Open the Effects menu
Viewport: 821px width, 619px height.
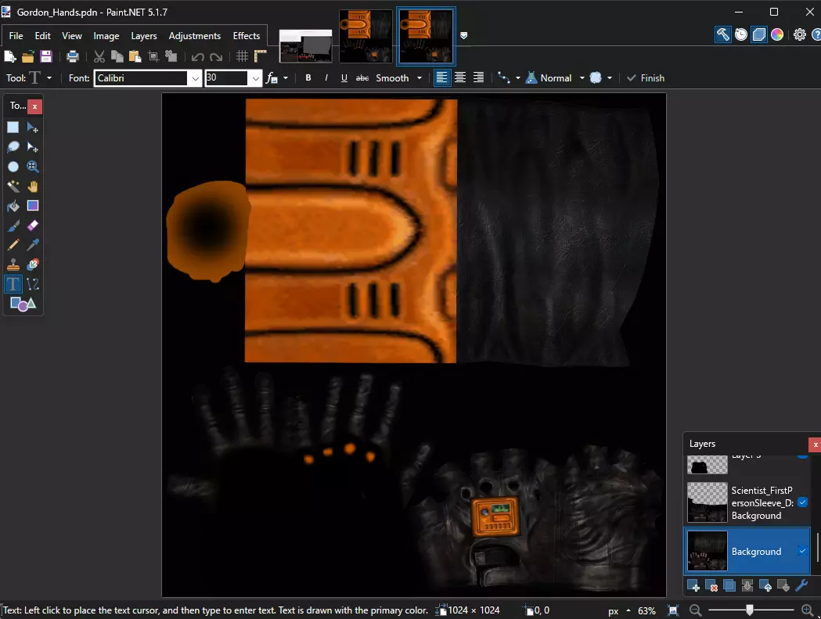pyautogui.click(x=247, y=36)
